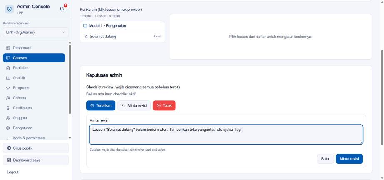Click the Logout link
The height and width of the screenshot is (180, 384).
[x=13, y=172]
